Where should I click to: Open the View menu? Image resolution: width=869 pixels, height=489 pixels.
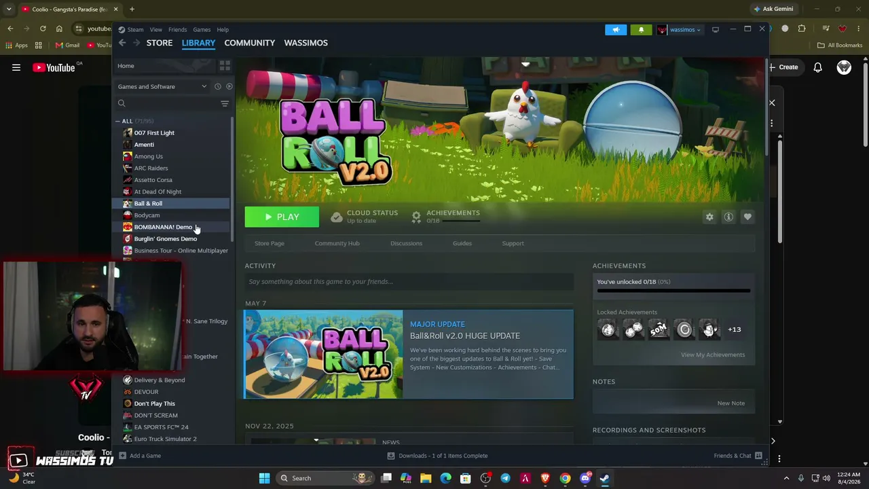[x=155, y=30]
